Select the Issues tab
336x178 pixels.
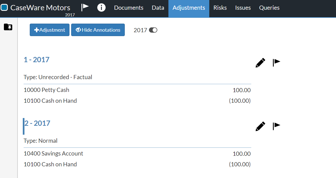(x=243, y=7)
